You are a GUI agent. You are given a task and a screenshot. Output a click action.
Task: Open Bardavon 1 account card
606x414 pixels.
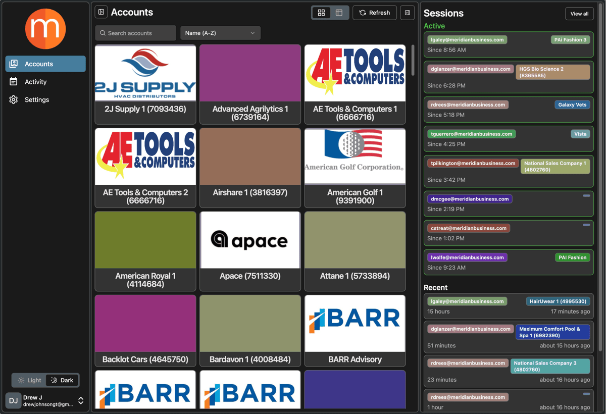250,331
